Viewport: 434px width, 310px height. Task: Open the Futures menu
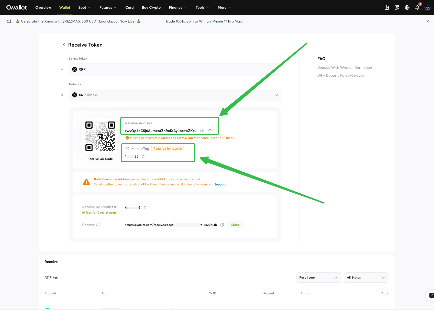point(108,8)
